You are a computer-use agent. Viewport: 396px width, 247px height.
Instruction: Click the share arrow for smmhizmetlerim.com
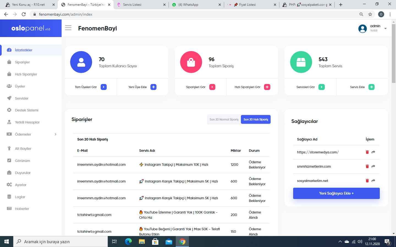pyautogui.click(x=373, y=166)
